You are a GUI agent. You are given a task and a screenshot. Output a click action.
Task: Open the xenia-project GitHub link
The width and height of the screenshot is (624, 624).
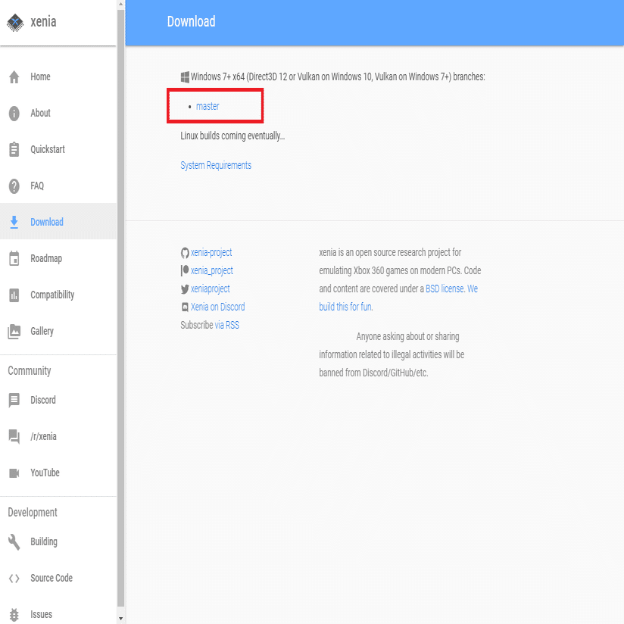[211, 253]
